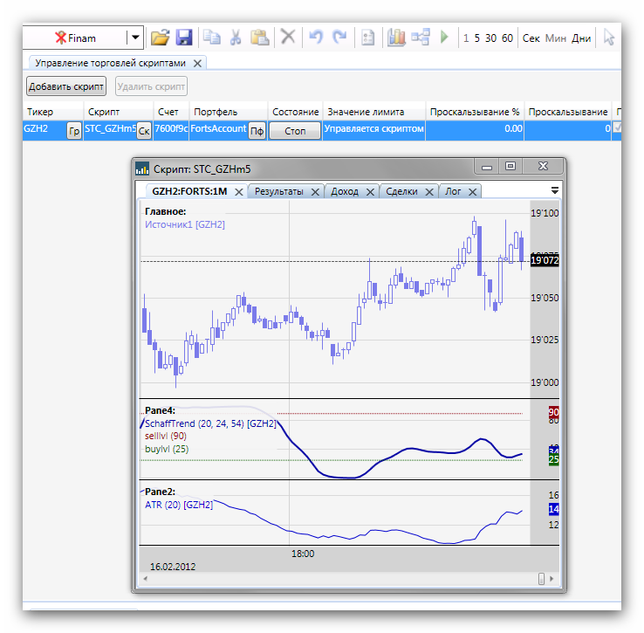644x633 pixels.
Task: Toggle checkbox at end of GZH2 row
Action: pyautogui.click(x=619, y=128)
